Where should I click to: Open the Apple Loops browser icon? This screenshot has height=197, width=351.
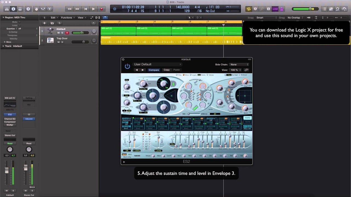[338, 9]
